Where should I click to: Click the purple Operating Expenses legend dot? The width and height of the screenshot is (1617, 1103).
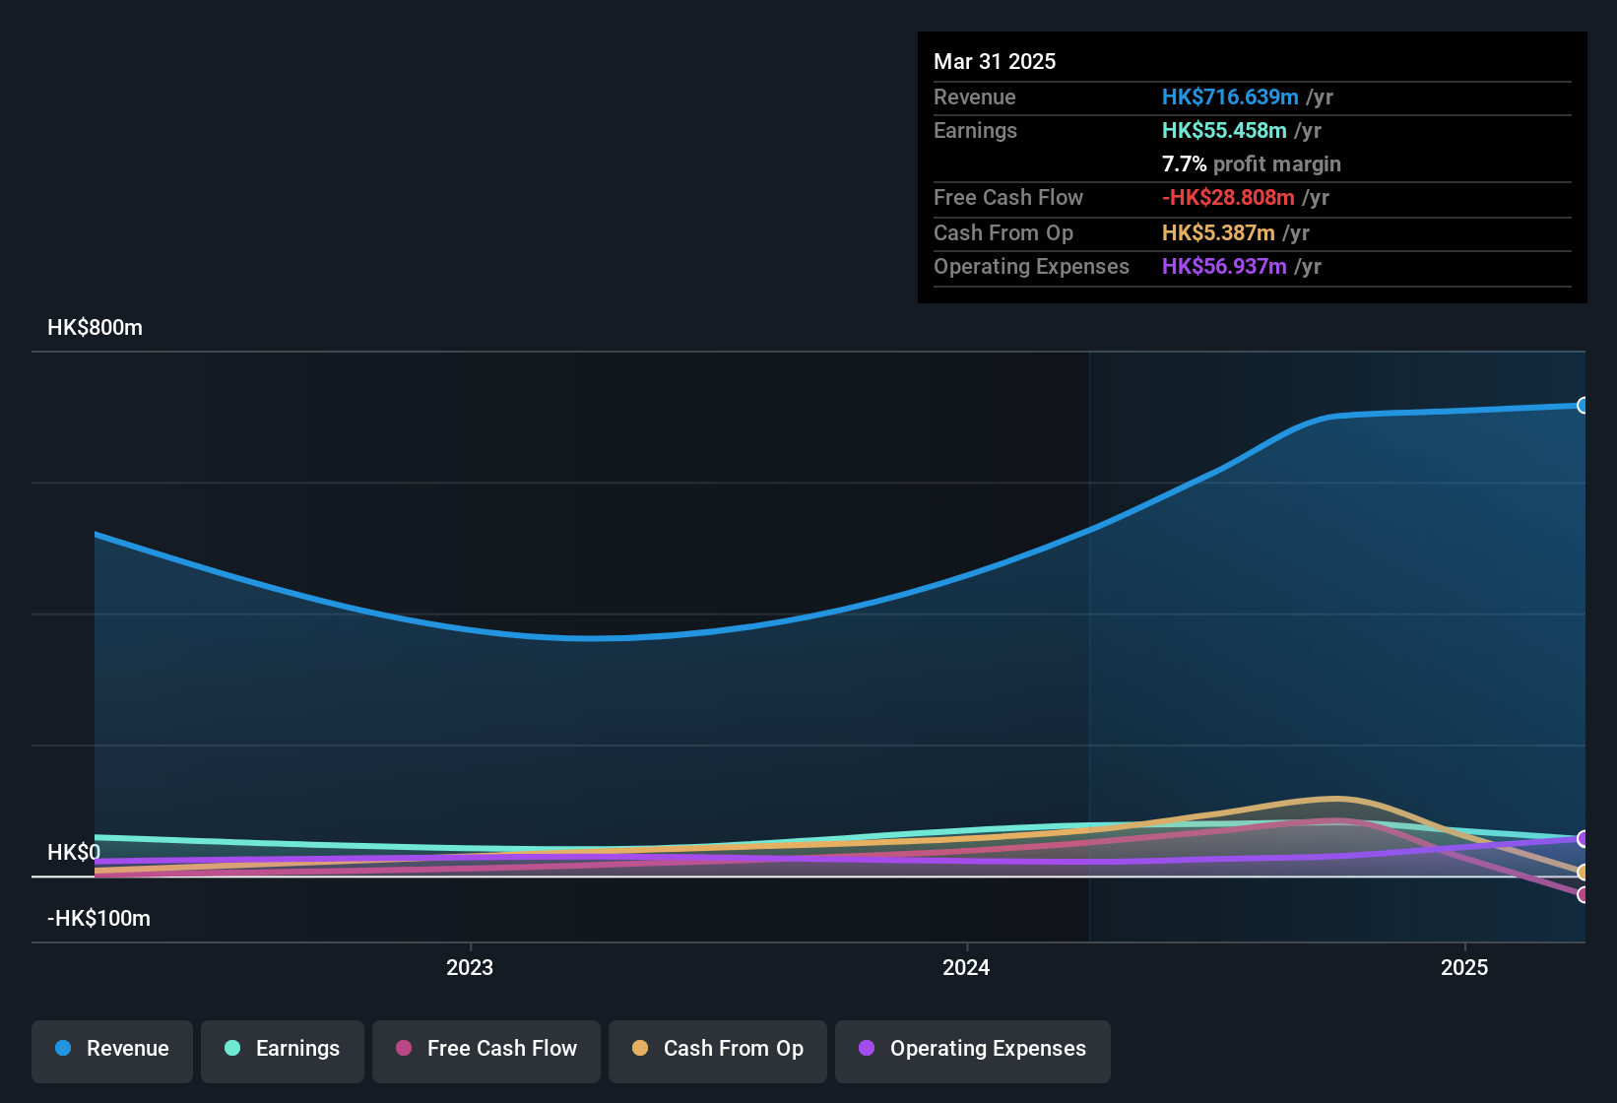[865, 1049]
